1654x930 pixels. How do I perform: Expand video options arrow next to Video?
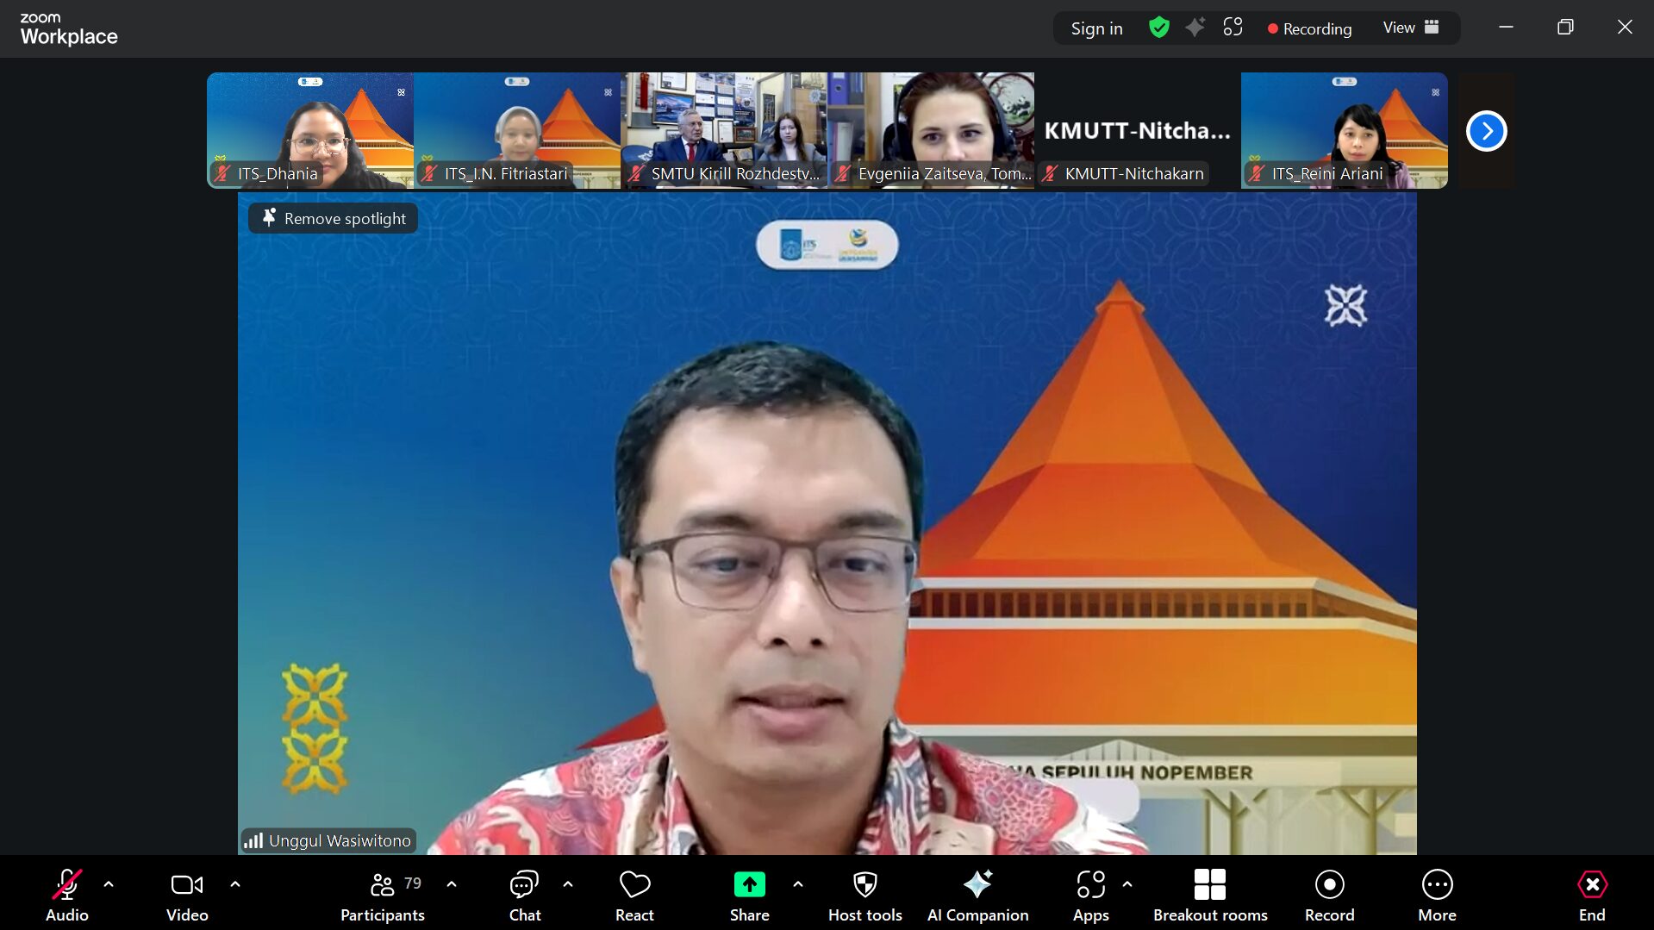coord(235,884)
